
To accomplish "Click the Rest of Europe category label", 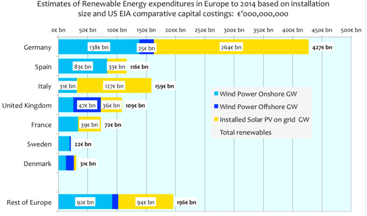I will click(x=29, y=202).
